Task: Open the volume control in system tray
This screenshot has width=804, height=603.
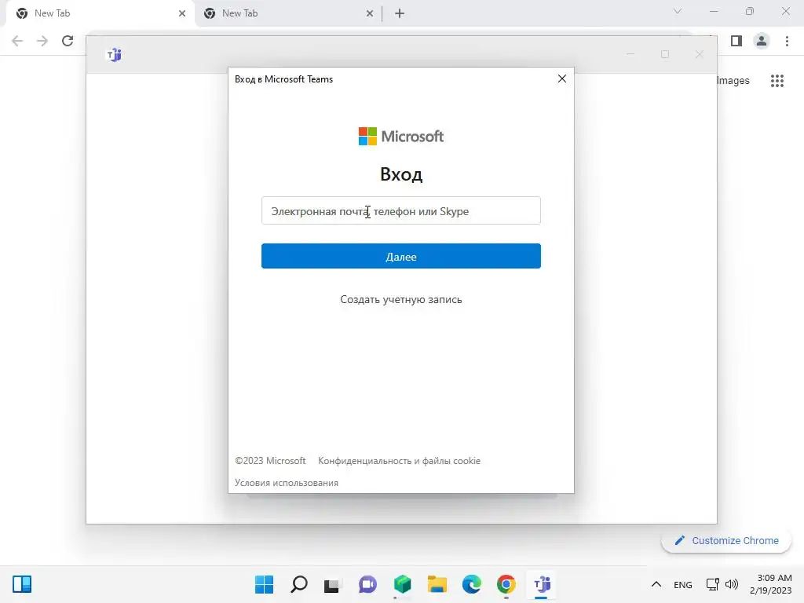Action: pyautogui.click(x=732, y=584)
